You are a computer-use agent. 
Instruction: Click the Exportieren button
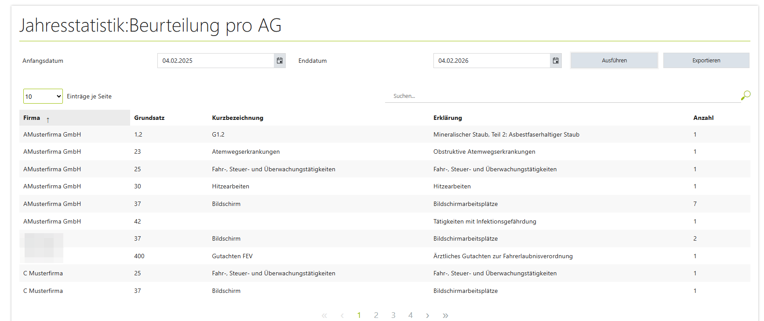coord(706,61)
